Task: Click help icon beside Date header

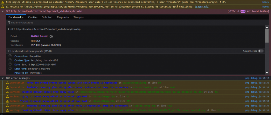Action: (x=10, y=64)
